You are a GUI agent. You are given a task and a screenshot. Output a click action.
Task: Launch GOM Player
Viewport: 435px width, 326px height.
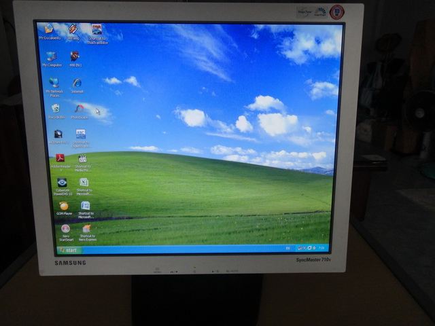(64, 206)
